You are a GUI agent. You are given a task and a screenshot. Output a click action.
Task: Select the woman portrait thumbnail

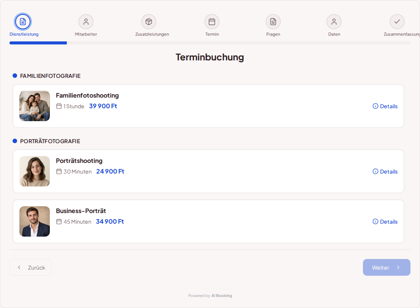(x=35, y=171)
